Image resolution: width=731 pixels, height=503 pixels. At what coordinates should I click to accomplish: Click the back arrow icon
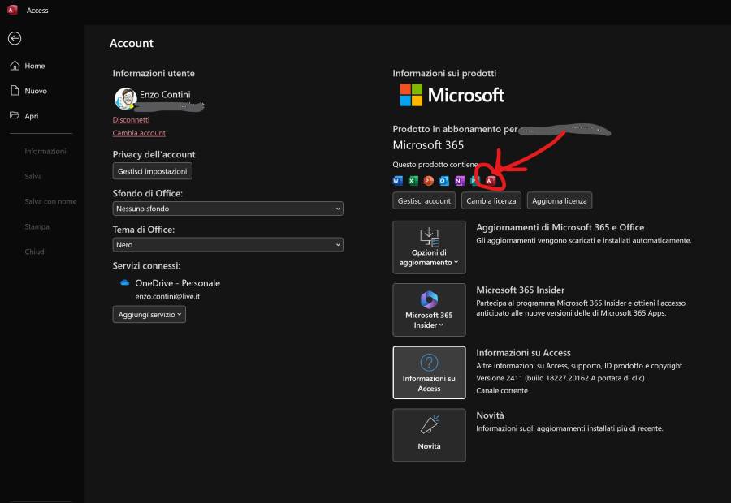[15, 38]
